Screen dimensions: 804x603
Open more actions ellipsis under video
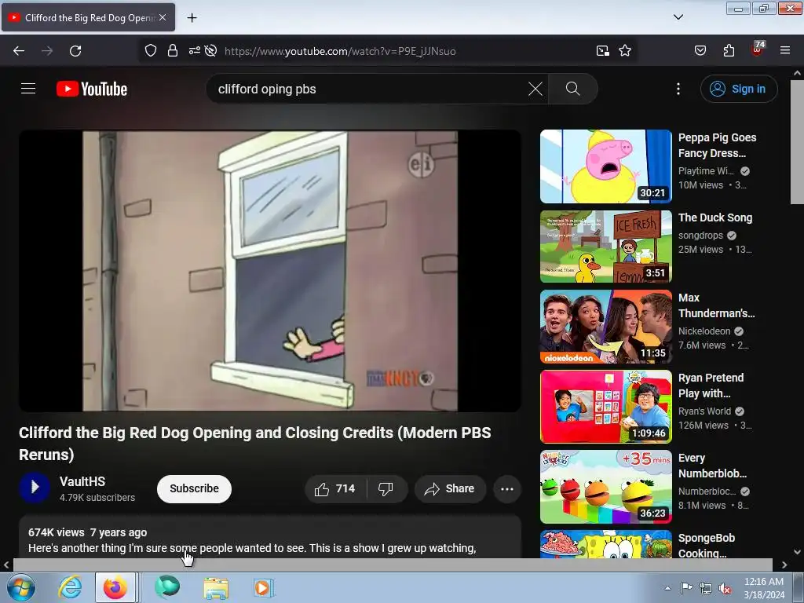coord(507,488)
